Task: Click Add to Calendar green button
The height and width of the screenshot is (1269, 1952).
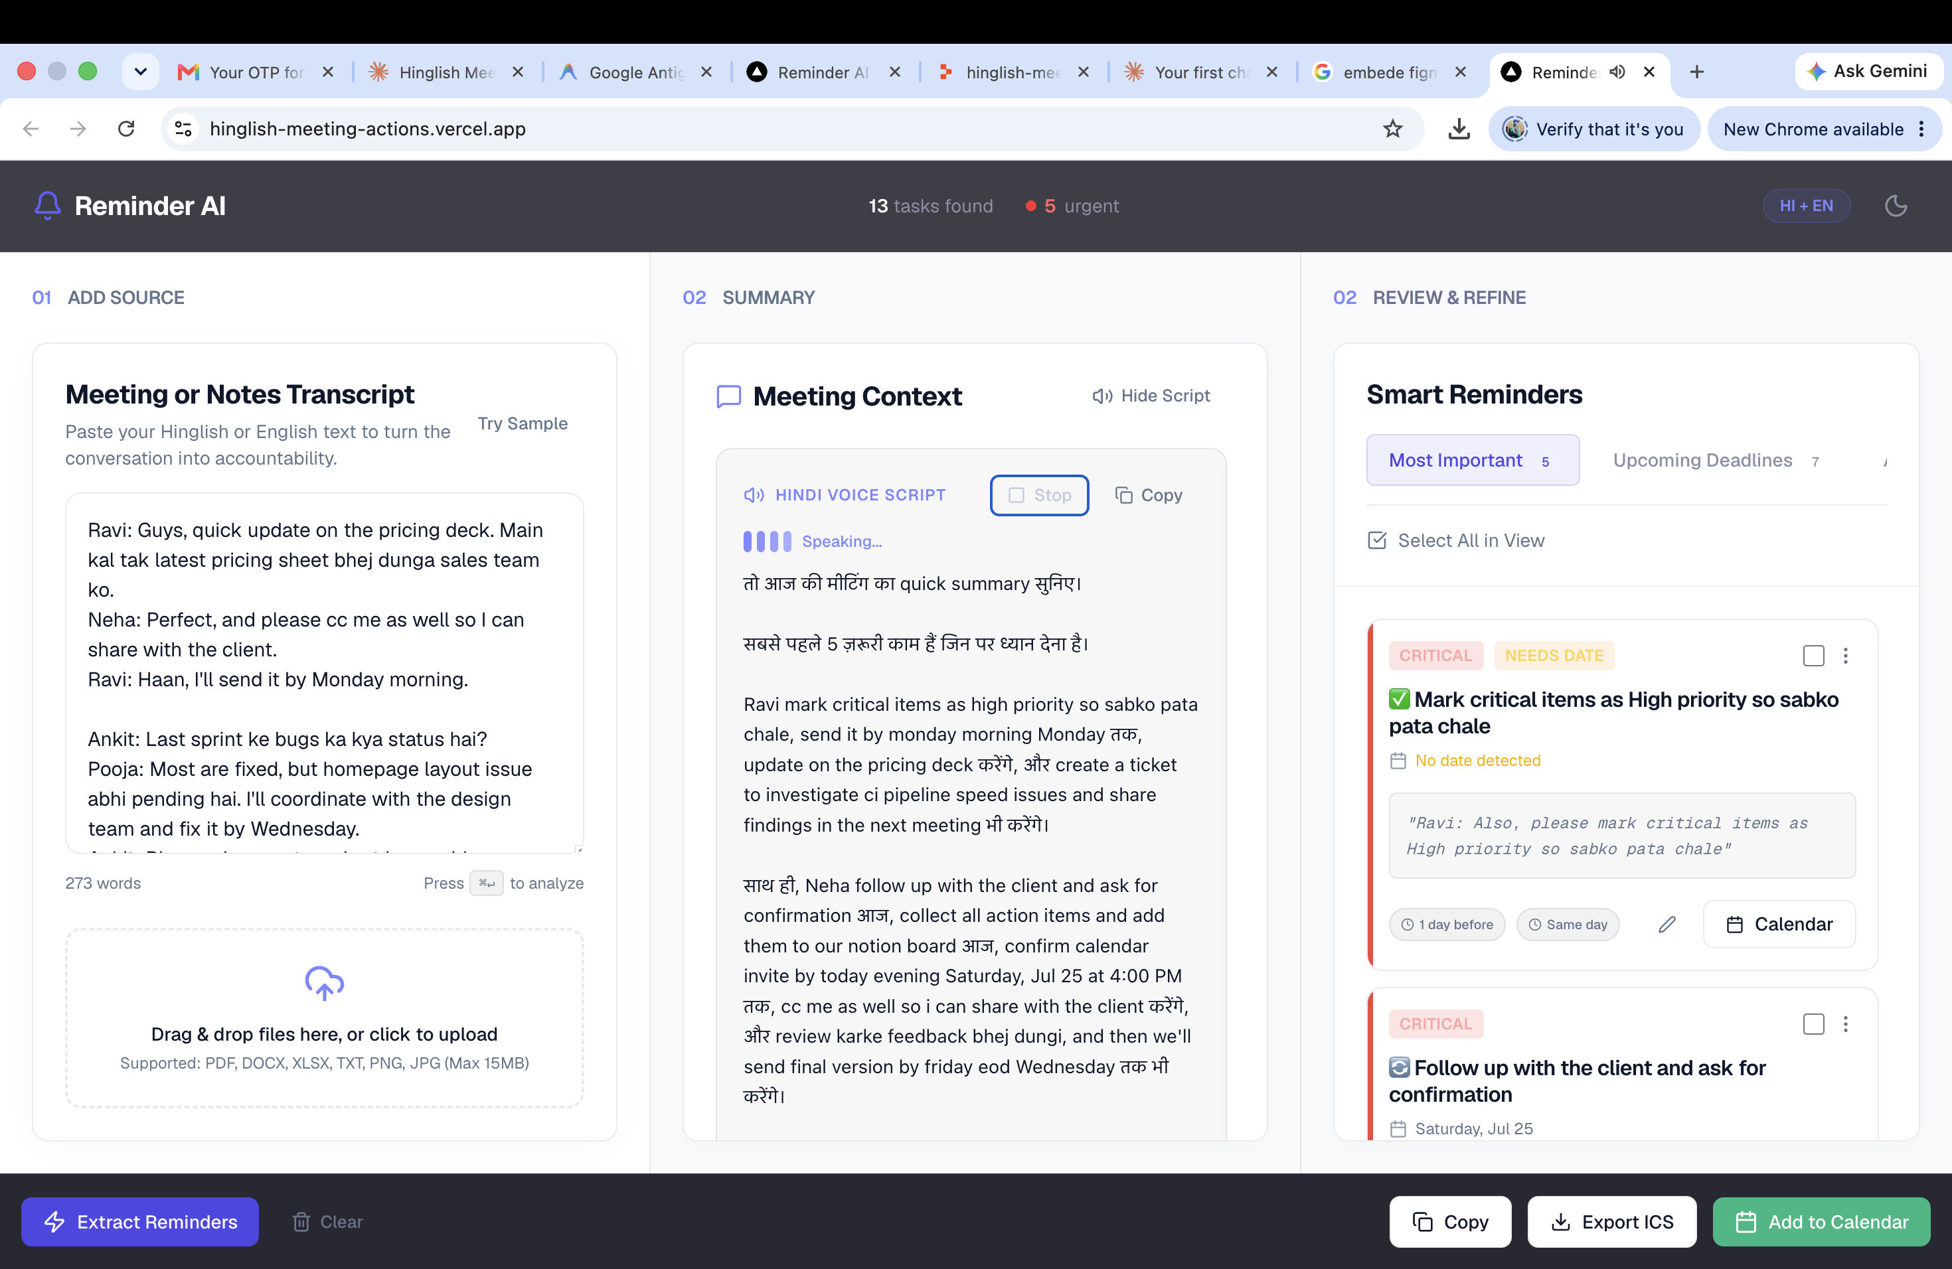Action: pos(1822,1221)
